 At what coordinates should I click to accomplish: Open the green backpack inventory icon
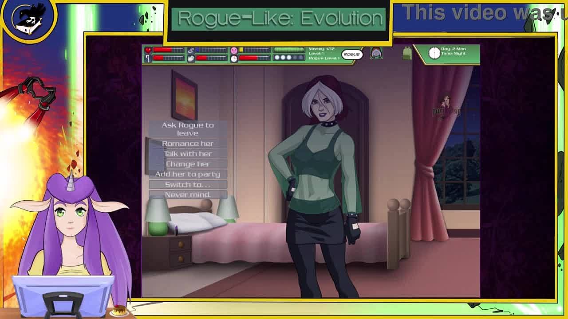coord(407,54)
